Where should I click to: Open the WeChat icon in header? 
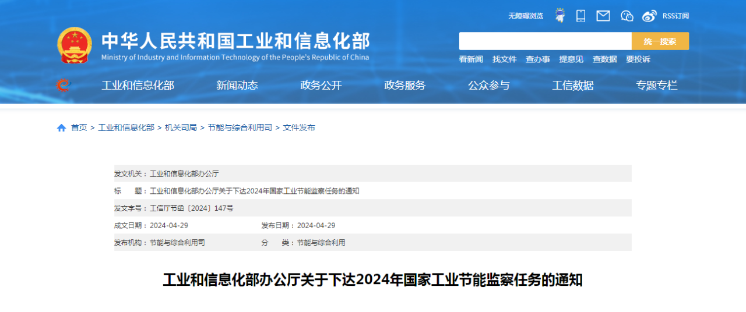tap(627, 16)
